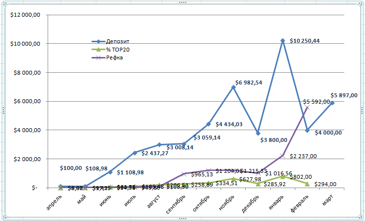Click the $12 000,00 axis label

(25, 15)
